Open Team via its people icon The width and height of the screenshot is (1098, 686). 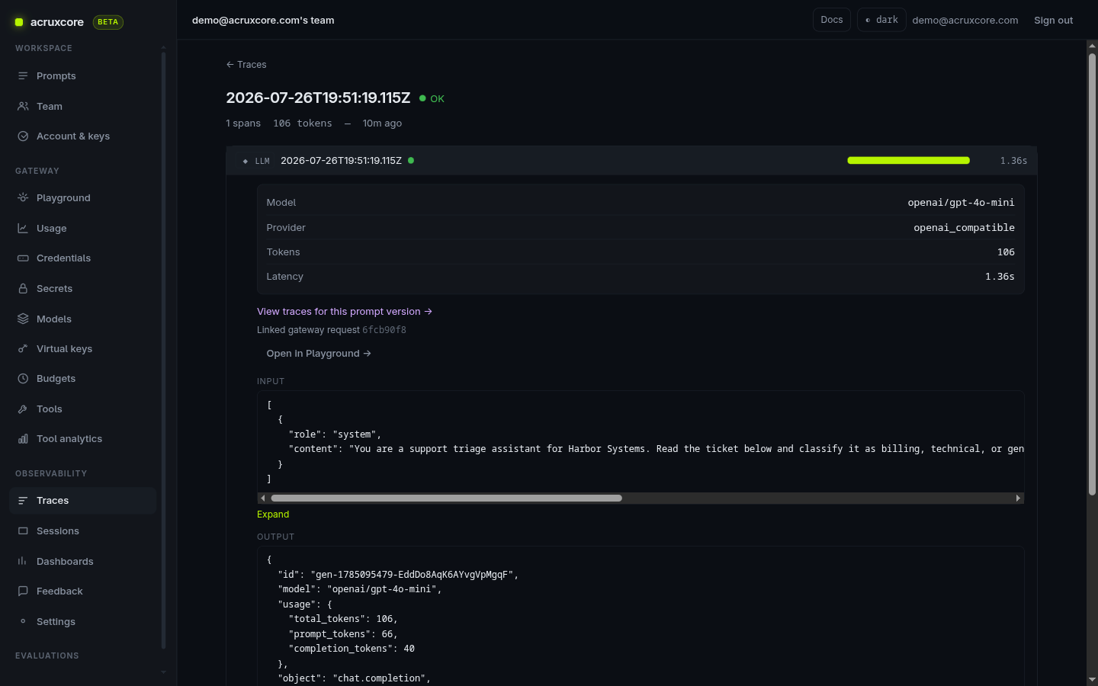click(x=23, y=107)
